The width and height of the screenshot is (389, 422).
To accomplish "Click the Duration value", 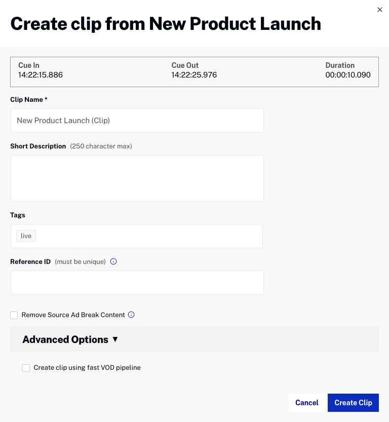I will (348, 75).
